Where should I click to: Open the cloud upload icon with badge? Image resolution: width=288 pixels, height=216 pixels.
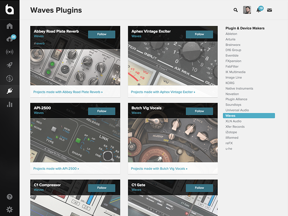(9, 39)
